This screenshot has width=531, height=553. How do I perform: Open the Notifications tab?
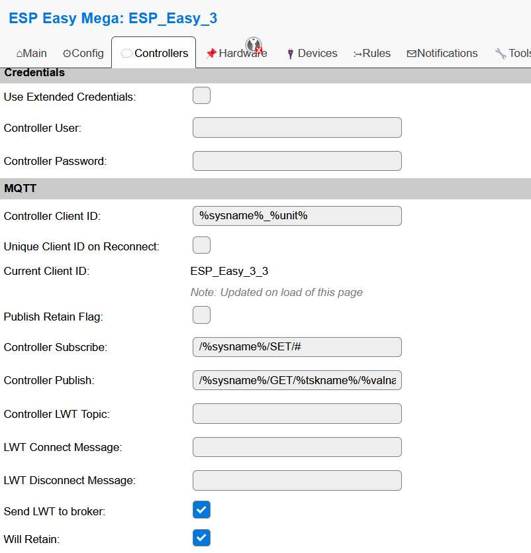(x=442, y=53)
